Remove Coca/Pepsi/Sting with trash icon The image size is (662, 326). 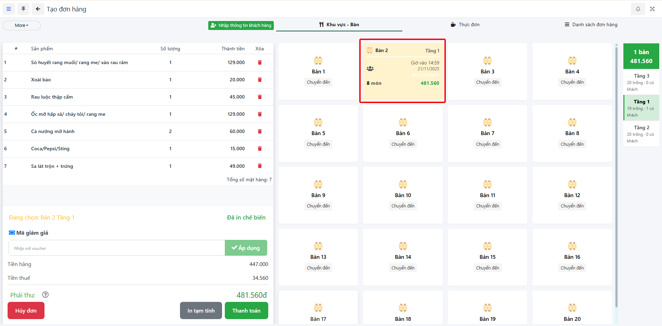[x=260, y=149]
